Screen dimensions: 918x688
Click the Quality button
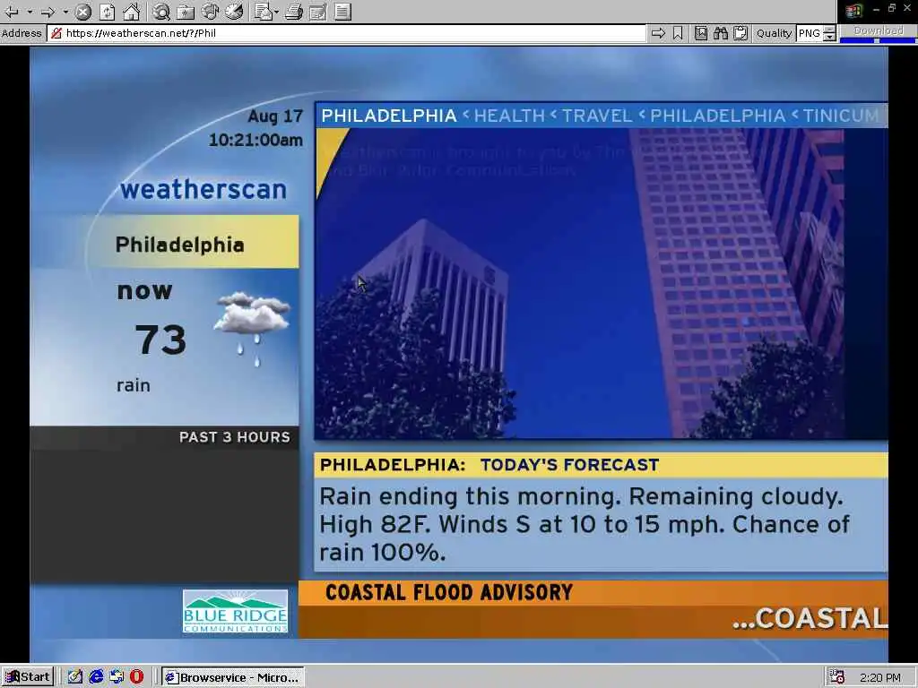774,33
